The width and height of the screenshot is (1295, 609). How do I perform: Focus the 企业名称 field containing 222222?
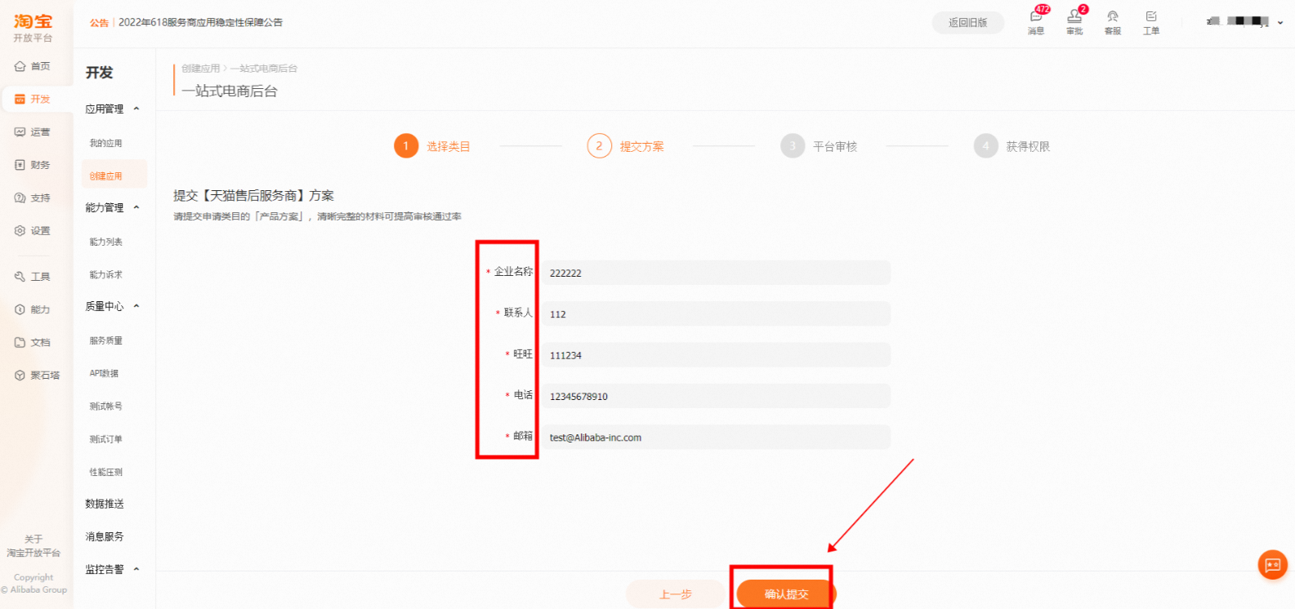716,273
